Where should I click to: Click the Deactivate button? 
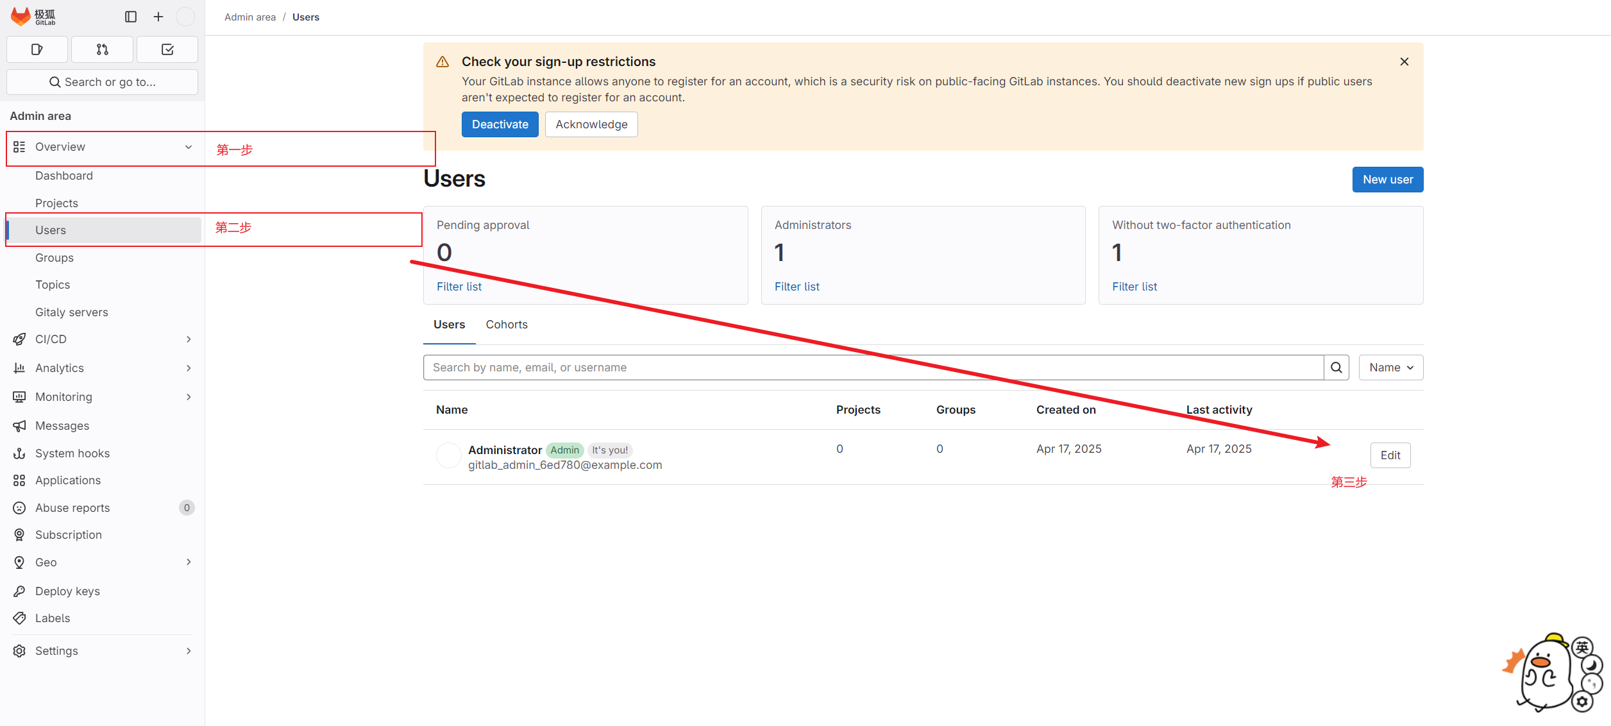tap(500, 124)
